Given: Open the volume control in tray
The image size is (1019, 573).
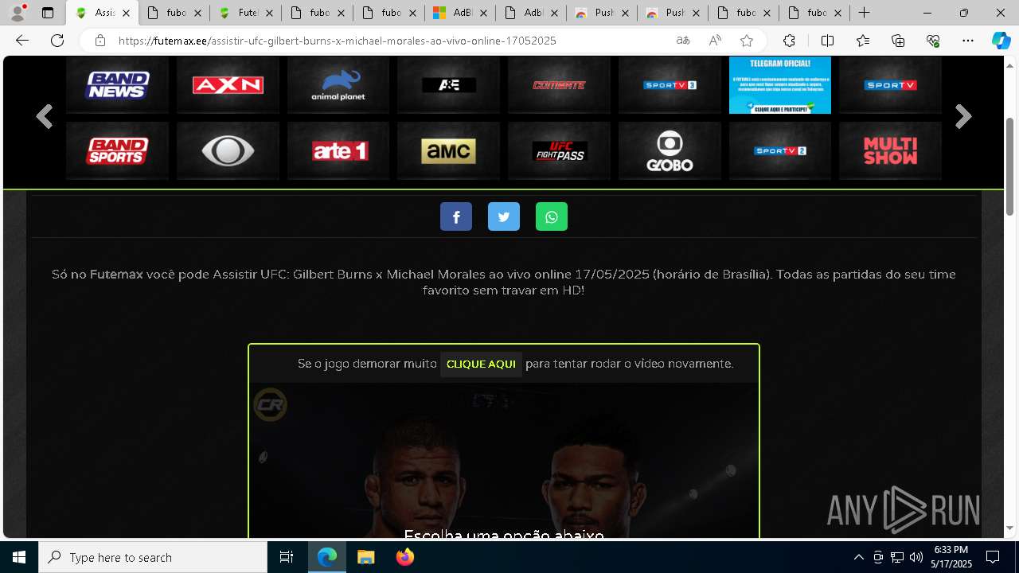Looking at the screenshot, I should tap(916, 557).
